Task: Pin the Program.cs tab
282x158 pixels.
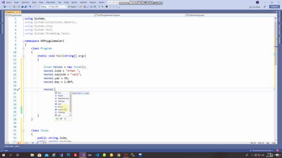Action: (x=17, y=12)
